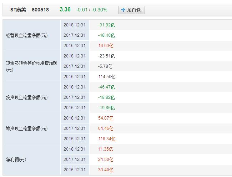232x177 pixels.
Task: Select the value 21.50亿
Action: point(106,160)
